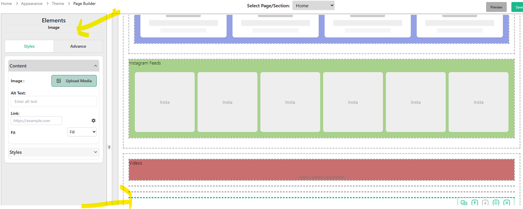The image size is (523, 209).
Task: Select the third Insta placeholder card
Action: pyautogui.click(x=290, y=102)
